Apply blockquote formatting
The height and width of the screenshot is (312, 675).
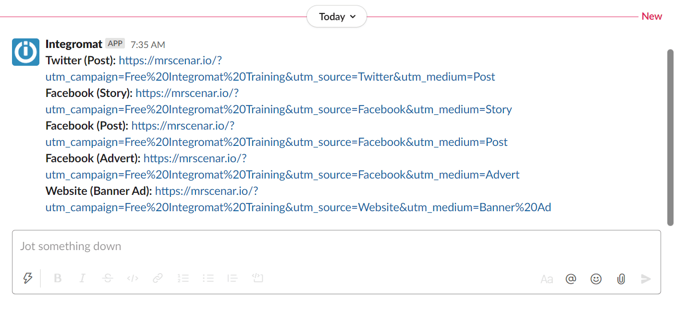[x=233, y=278]
